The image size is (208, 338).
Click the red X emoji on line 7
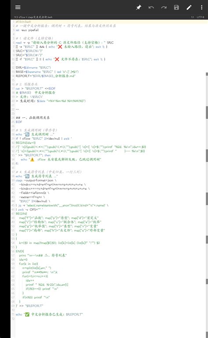60,47
